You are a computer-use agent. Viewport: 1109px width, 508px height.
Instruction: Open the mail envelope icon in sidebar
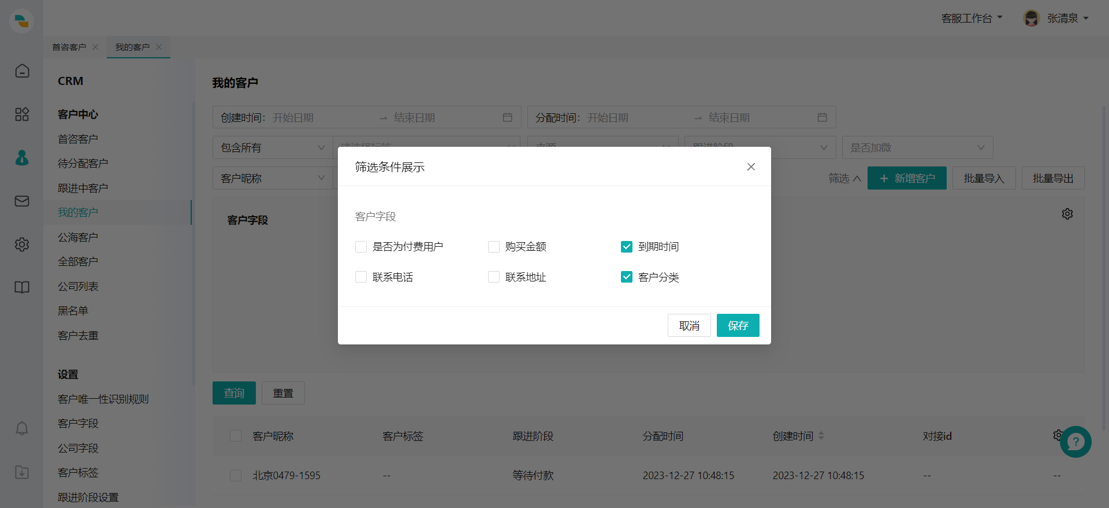click(x=22, y=201)
